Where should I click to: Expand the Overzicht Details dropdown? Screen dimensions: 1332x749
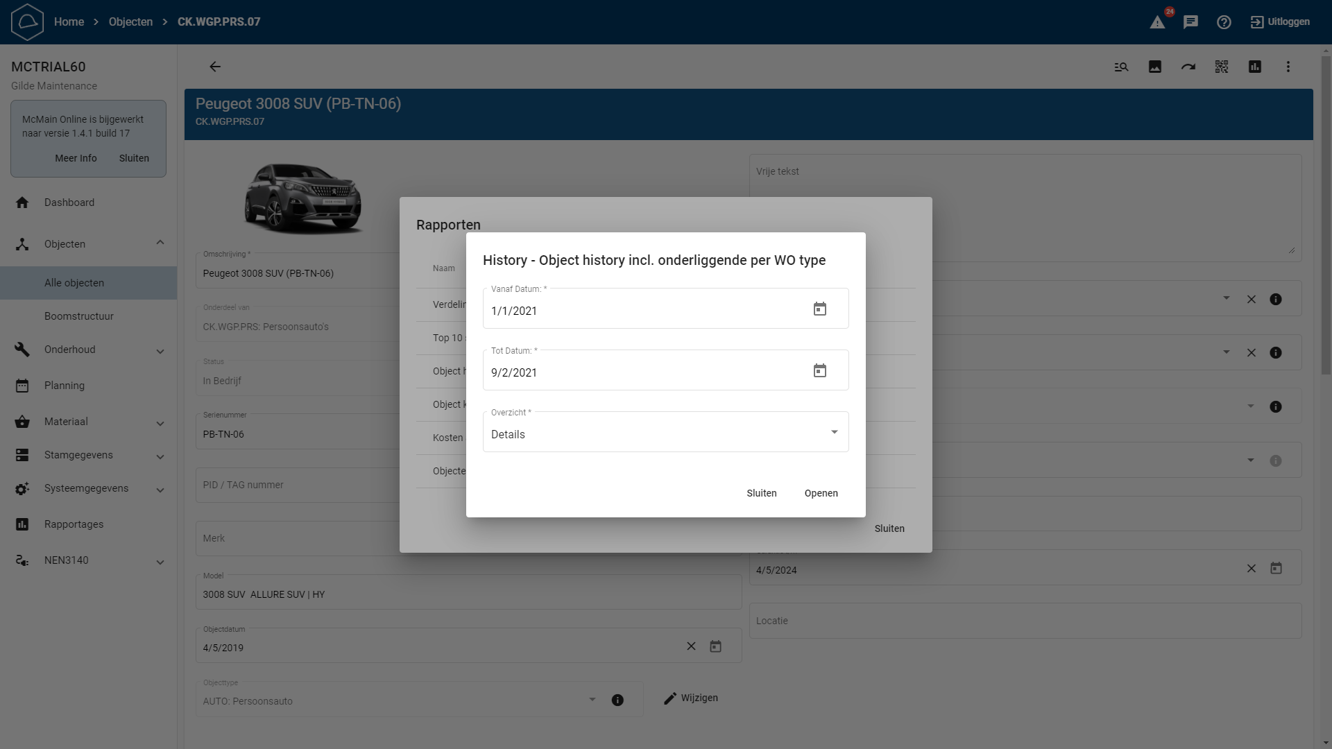pyautogui.click(x=834, y=433)
